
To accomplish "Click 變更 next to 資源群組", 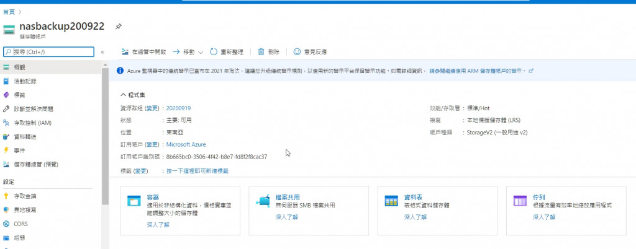I will (152, 108).
